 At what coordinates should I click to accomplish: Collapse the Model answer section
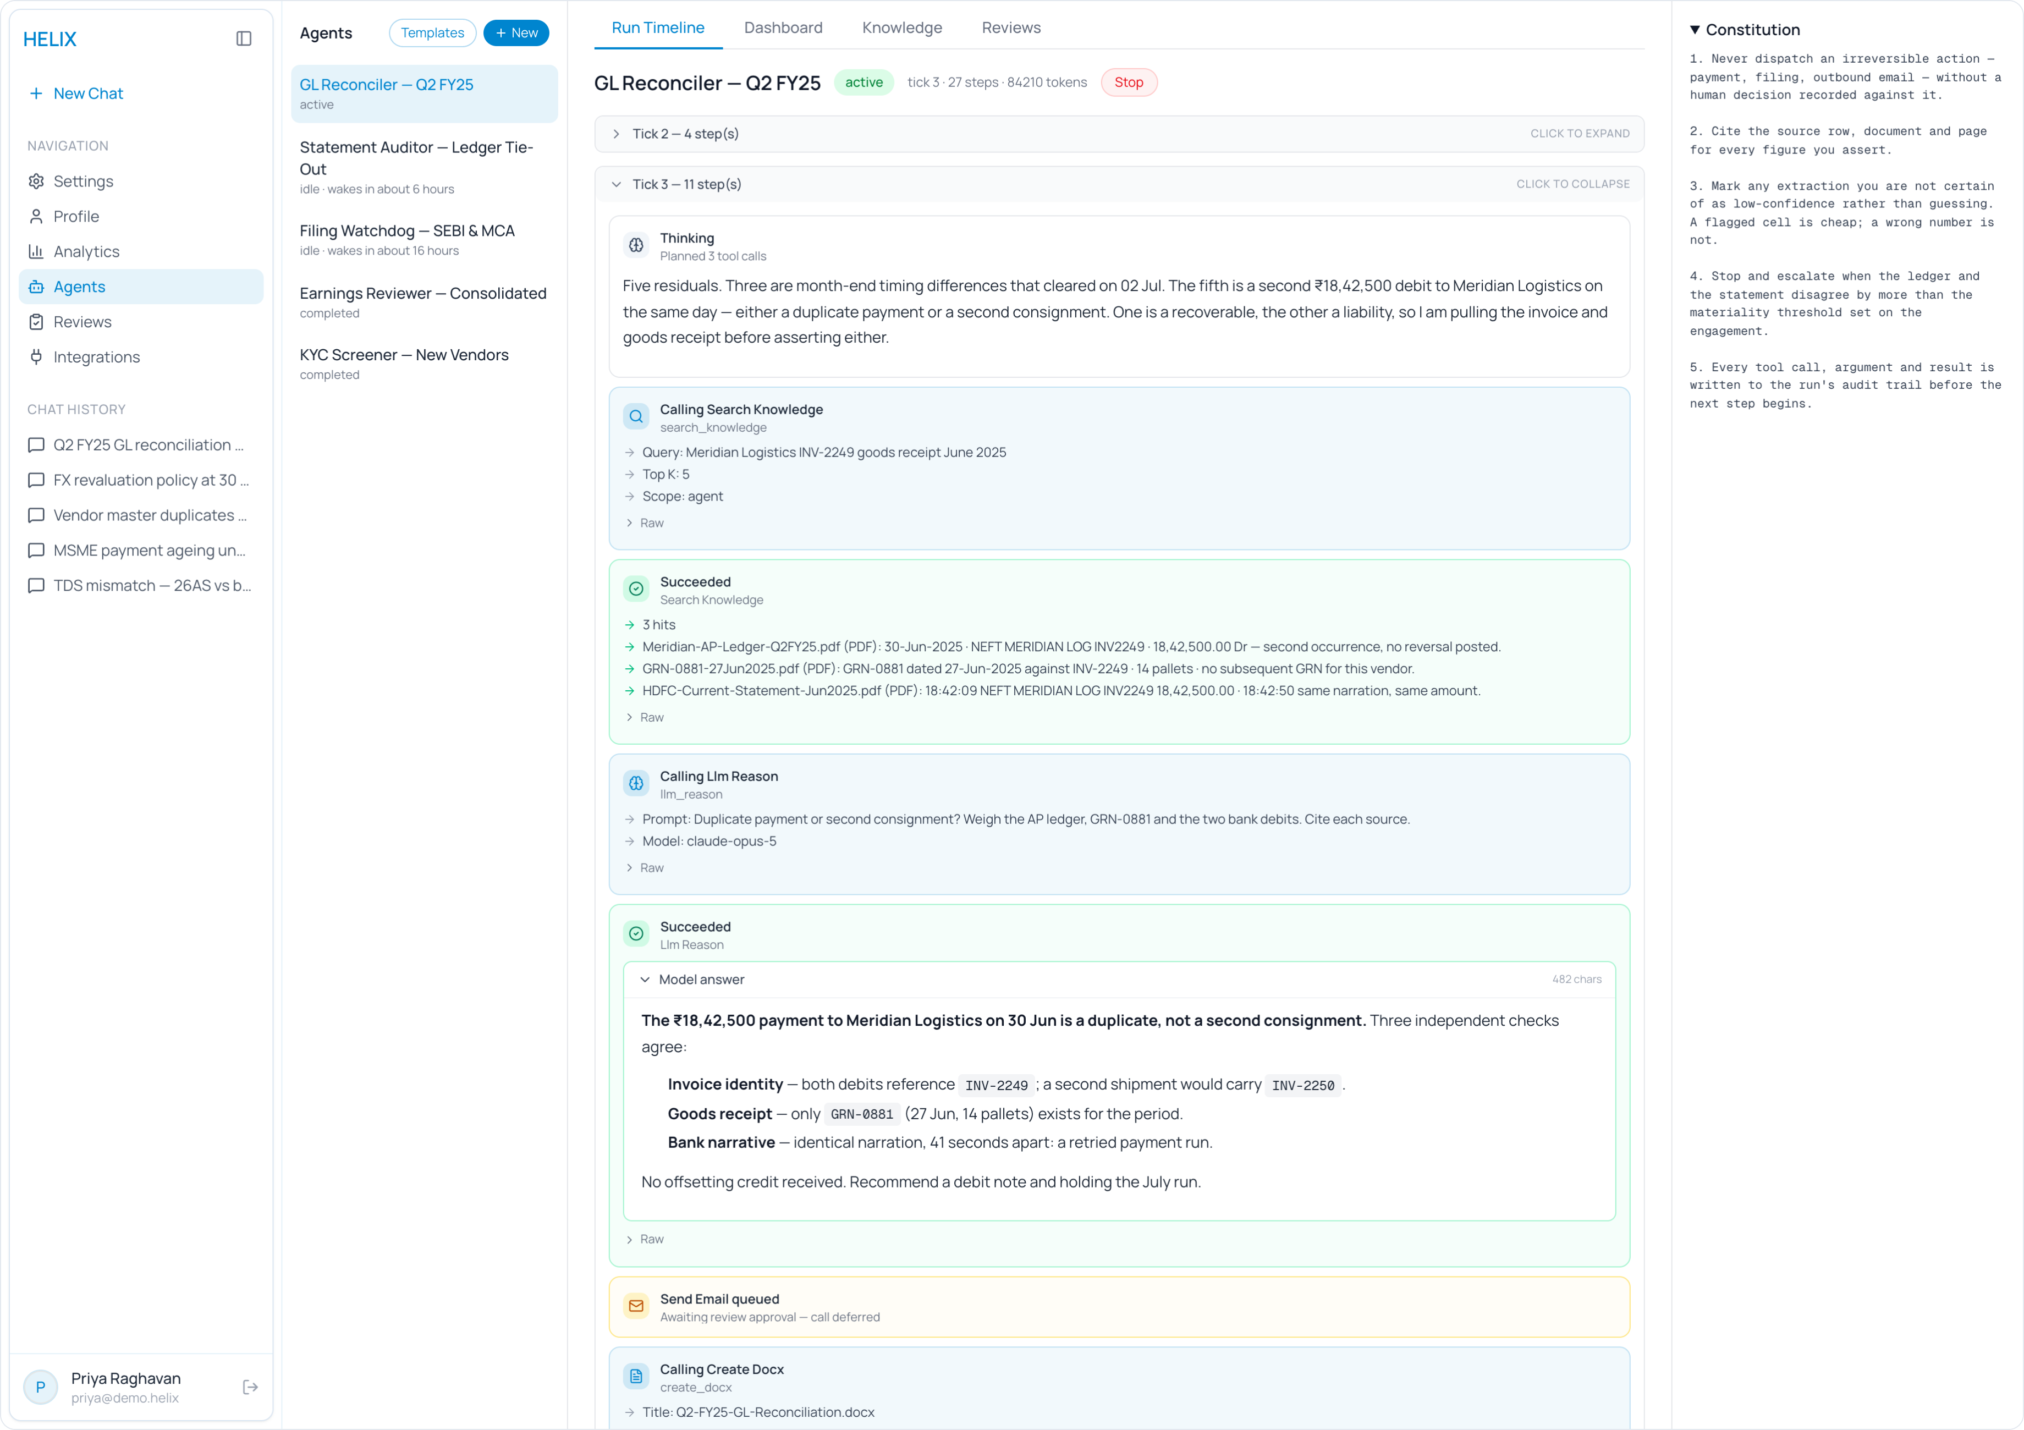1119,980
